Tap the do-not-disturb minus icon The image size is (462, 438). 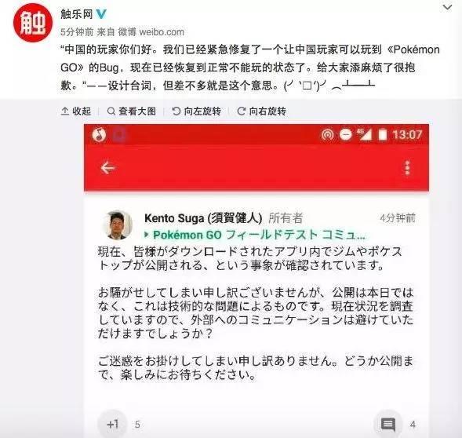[x=345, y=134]
